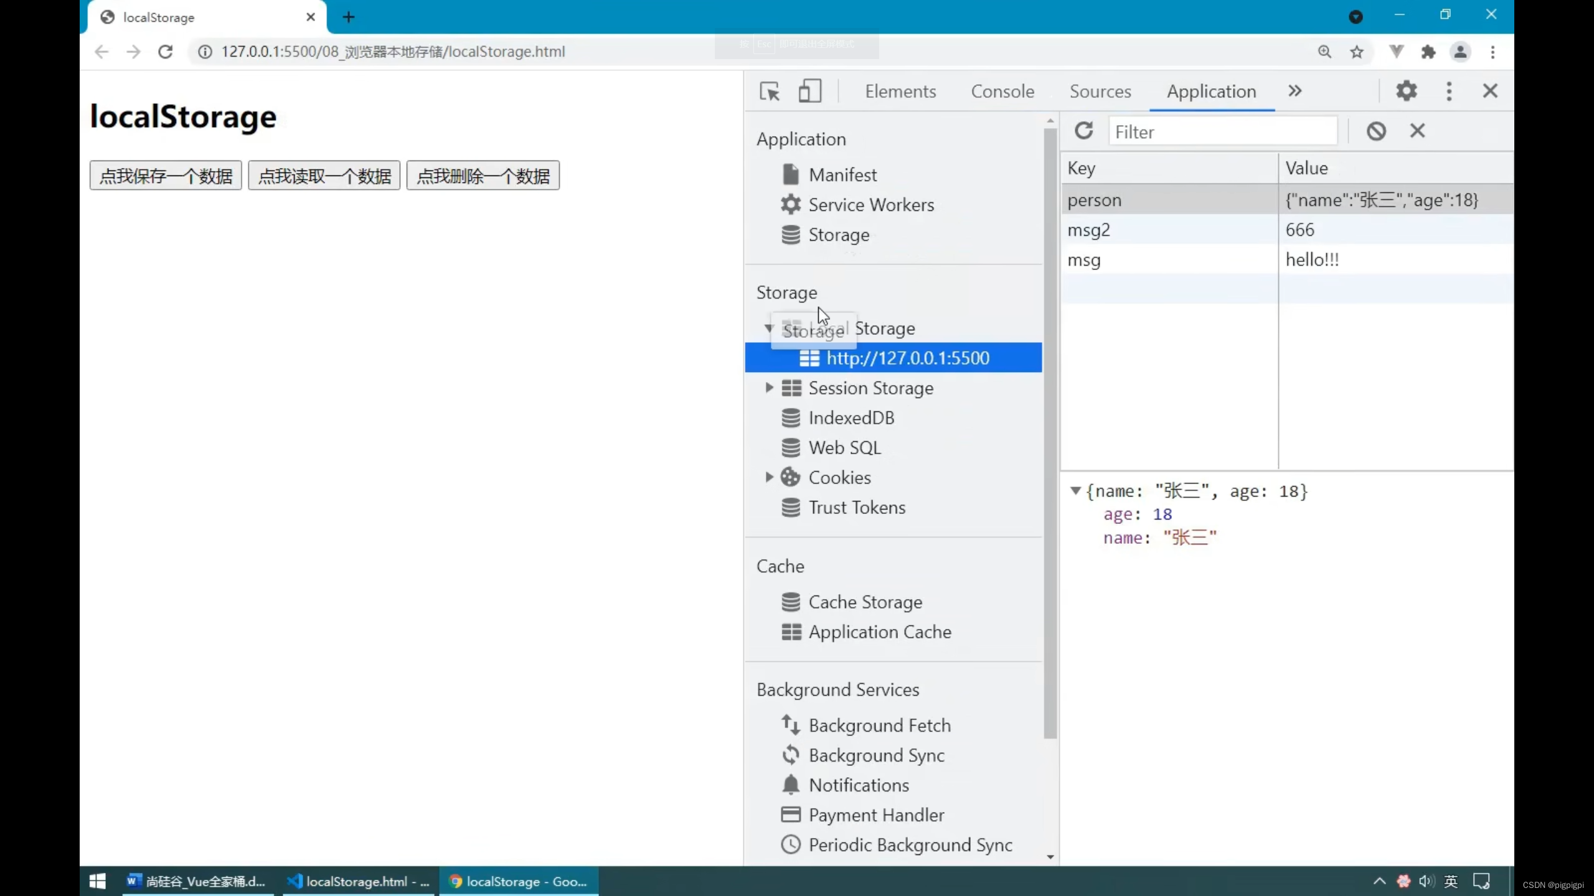
Task: Open Chrome main menu
Action: coord(1493,52)
